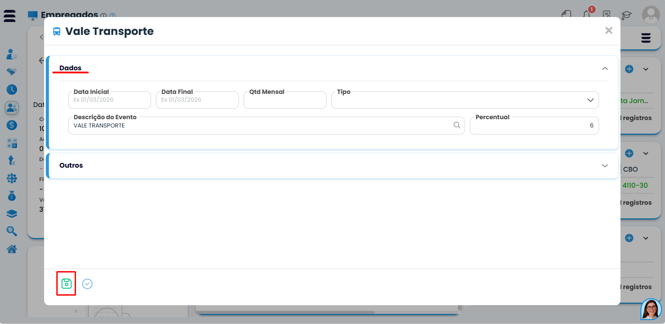Click the Percentual field
This screenshot has width=665, height=324.
534,126
